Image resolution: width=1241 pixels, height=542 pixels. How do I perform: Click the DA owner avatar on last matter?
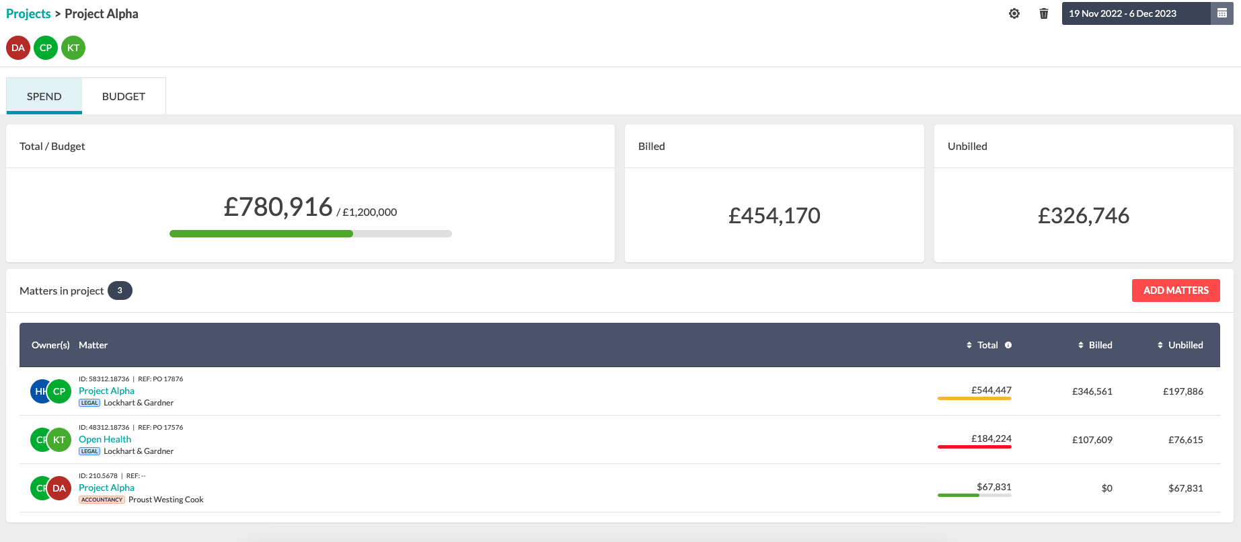point(59,488)
